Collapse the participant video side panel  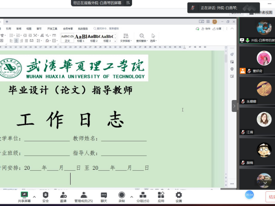tap(234, 106)
